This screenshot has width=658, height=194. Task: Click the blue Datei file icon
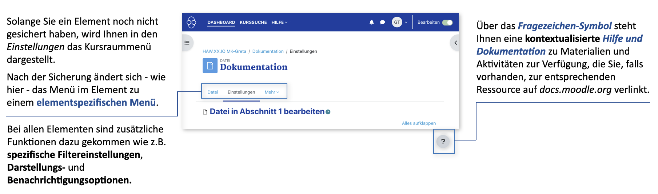[210, 66]
